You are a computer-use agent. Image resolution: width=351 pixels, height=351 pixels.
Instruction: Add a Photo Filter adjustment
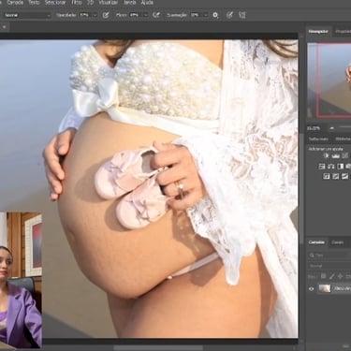pyautogui.click(x=348, y=167)
